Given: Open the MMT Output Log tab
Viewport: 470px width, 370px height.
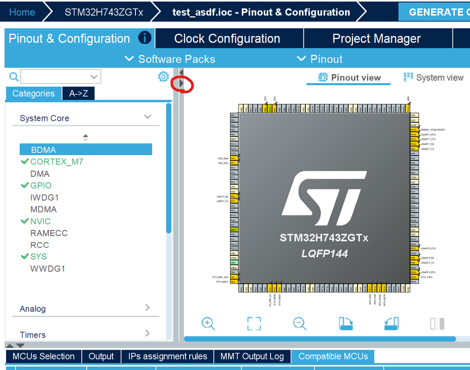Looking at the screenshot, I should pyautogui.click(x=252, y=356).
